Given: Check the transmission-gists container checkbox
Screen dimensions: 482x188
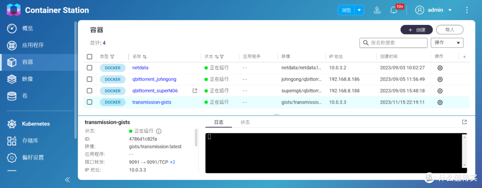Looking at the screenshot, I should (89, 102).
